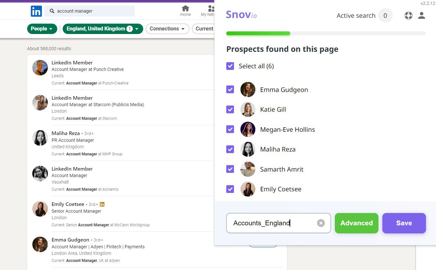Click the Snov.io logo
This screenshot has width=436, height=270.
[x=241, y=15]
